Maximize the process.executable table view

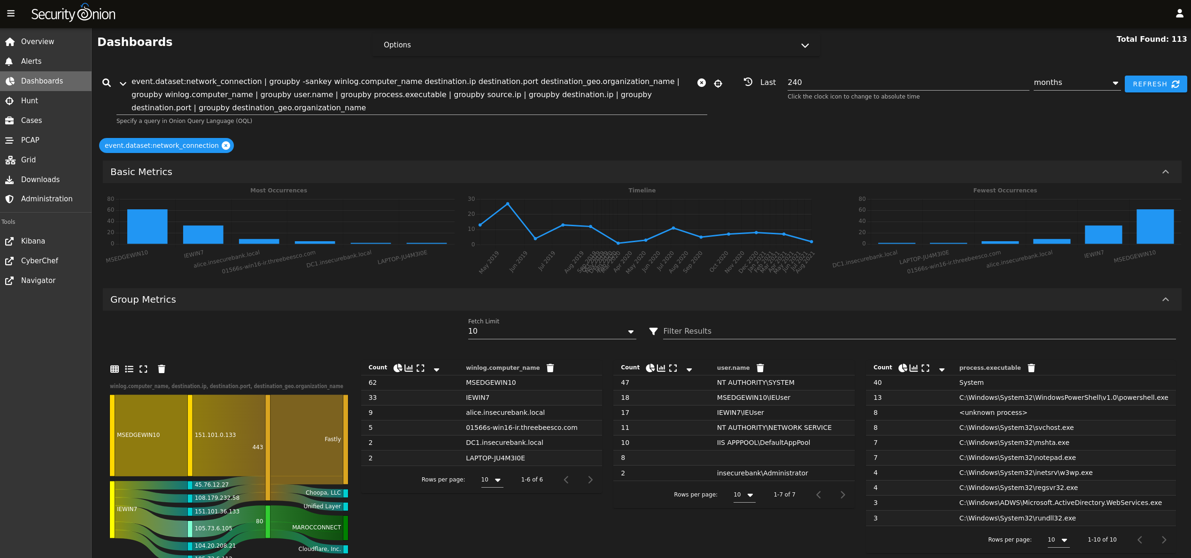pyautogui.click(x=925, y=368)
